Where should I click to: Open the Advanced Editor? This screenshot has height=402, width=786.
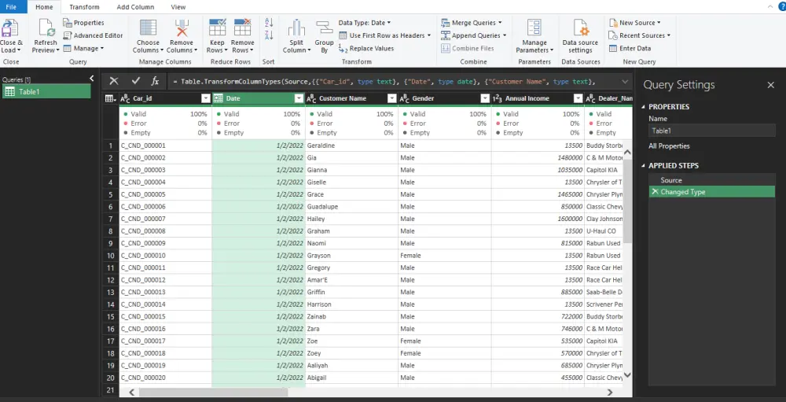[93, 35]
